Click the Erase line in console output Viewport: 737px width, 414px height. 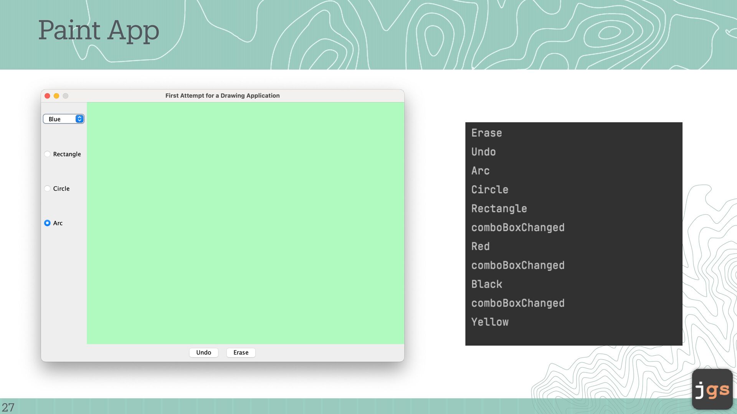click(486, 133)
